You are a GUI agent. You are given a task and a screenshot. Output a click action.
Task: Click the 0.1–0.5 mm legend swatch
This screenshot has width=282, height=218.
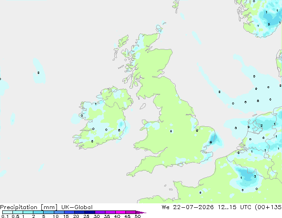click(8, 212)
